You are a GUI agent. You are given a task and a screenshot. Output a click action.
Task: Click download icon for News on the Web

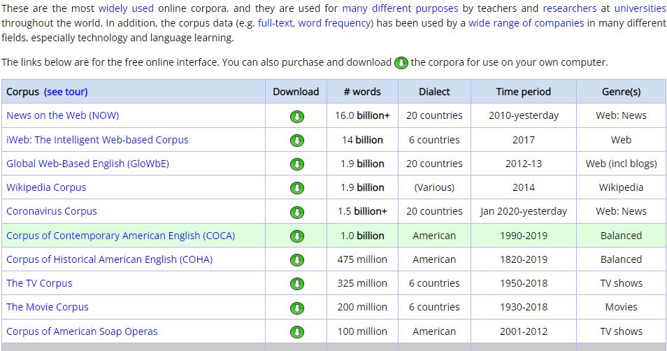(x=296, y=116)
